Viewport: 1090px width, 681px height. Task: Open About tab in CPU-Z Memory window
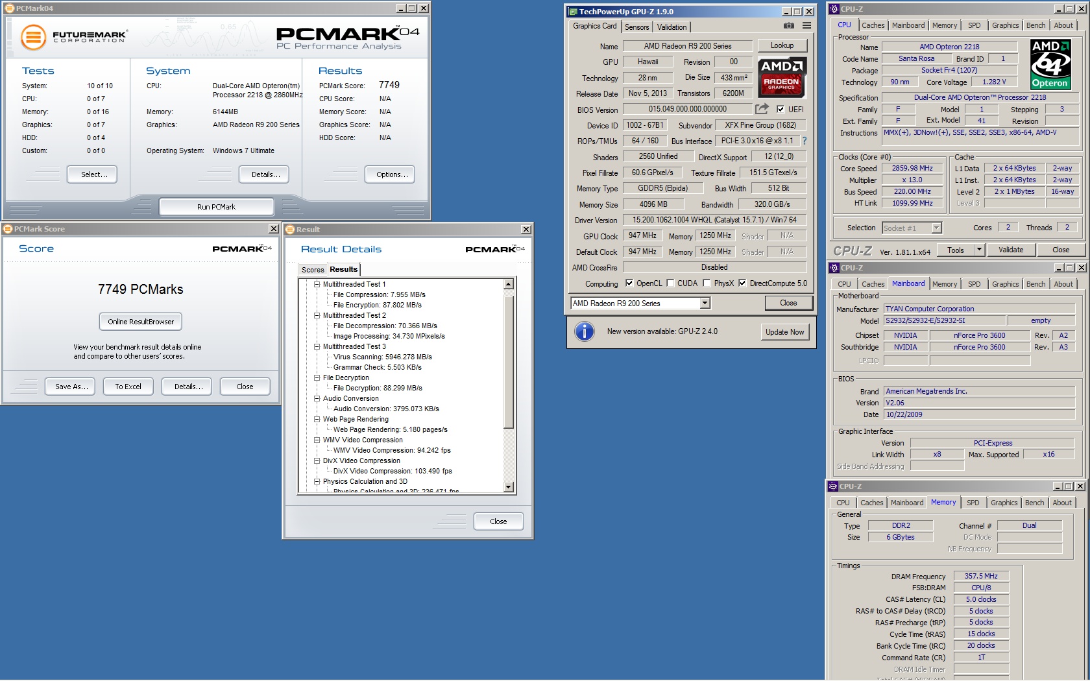1061,503
